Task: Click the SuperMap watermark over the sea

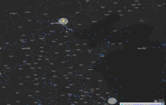Action: (x=142, y=48)
